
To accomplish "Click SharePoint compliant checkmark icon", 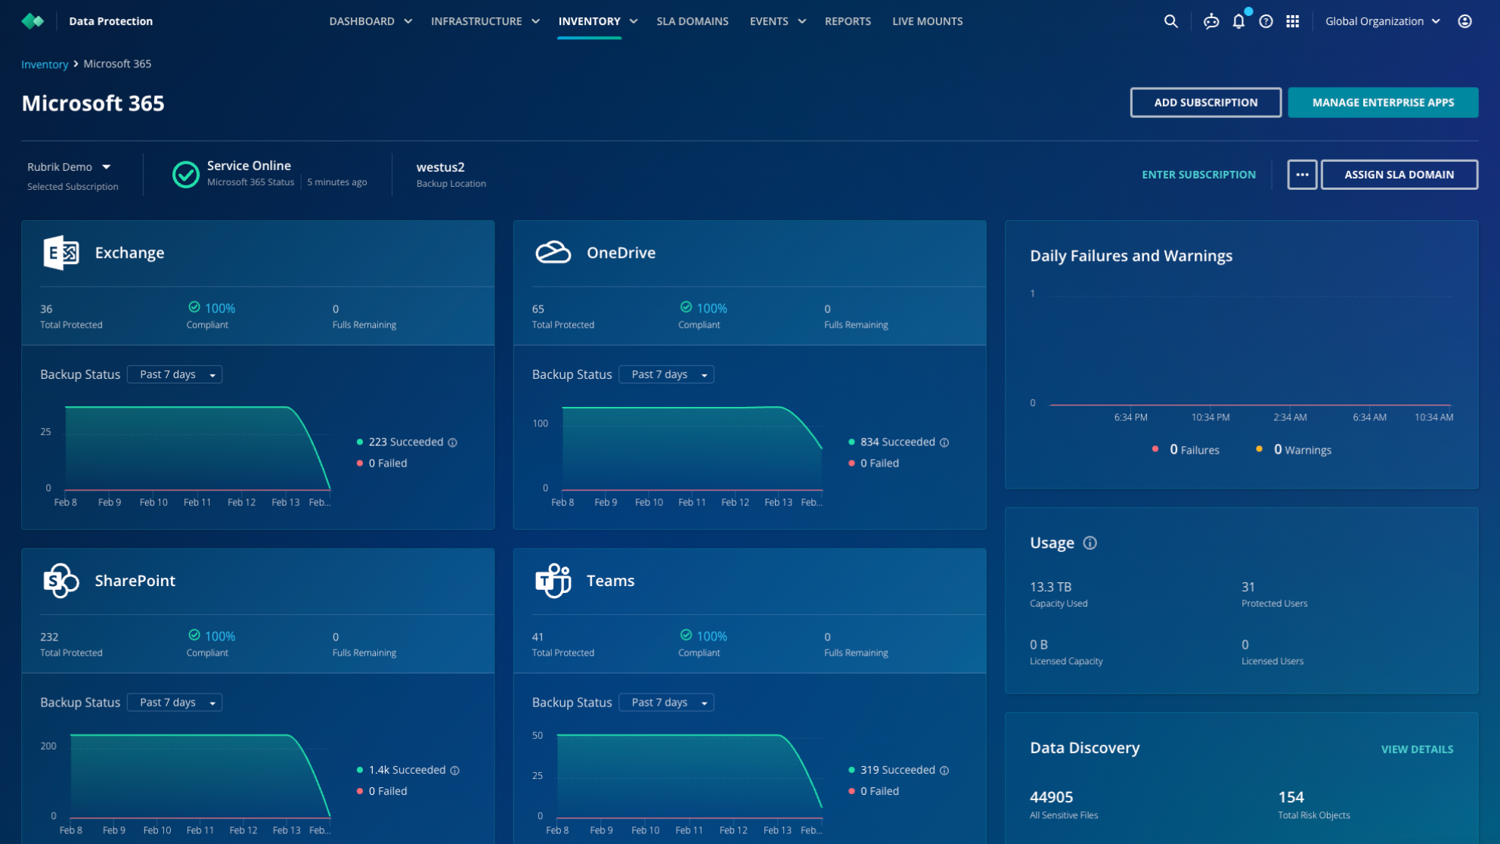I will [194, 635].
